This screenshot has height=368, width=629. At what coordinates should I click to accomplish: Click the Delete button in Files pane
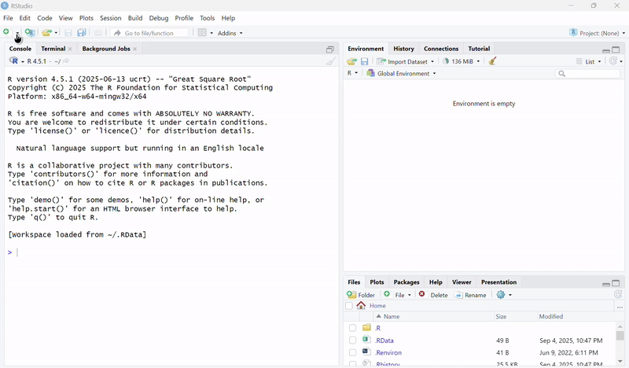point(433,295)
